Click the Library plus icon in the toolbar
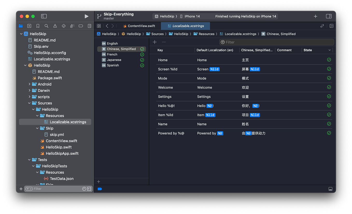Viewport: 352px width, 214px height. pos(316,16)
